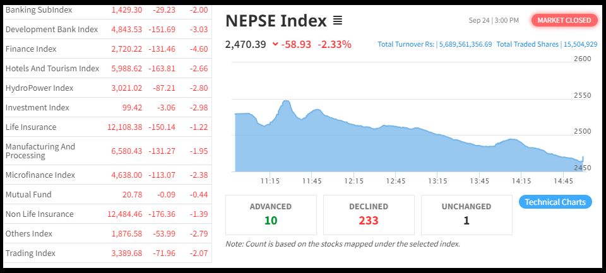This screenshot has width=606, height=273.
Task: Open the NEPSE Index hamburger menu icon
Action: coord(338,21)
